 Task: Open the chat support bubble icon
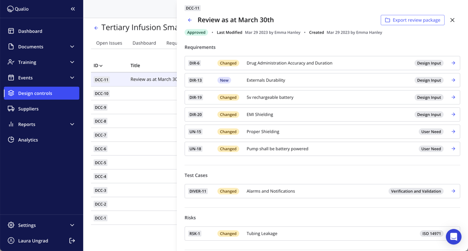(x=453, y=237)
